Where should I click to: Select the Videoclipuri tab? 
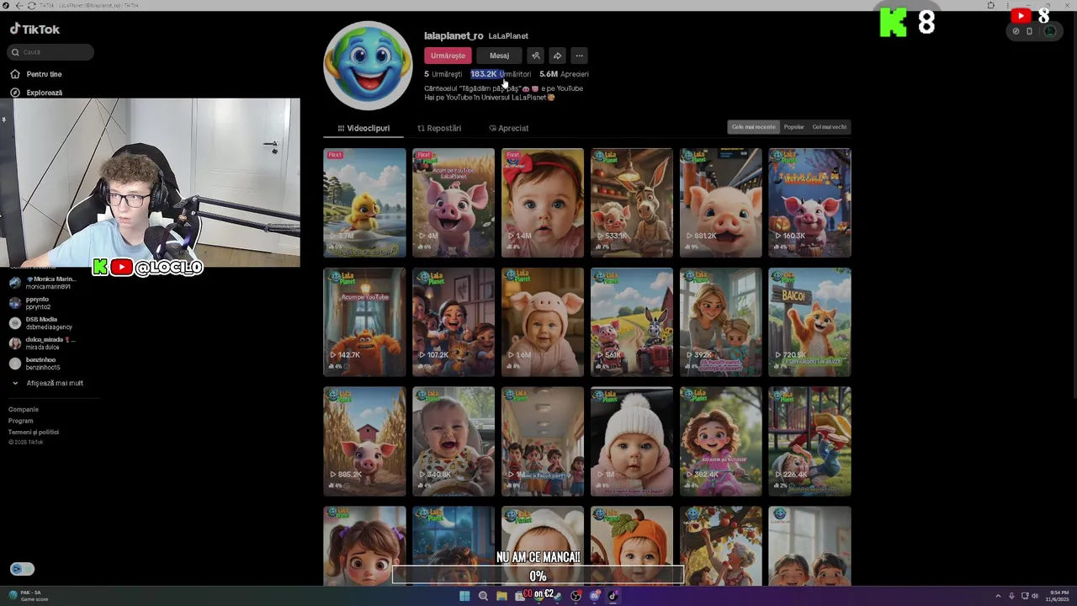363,128
